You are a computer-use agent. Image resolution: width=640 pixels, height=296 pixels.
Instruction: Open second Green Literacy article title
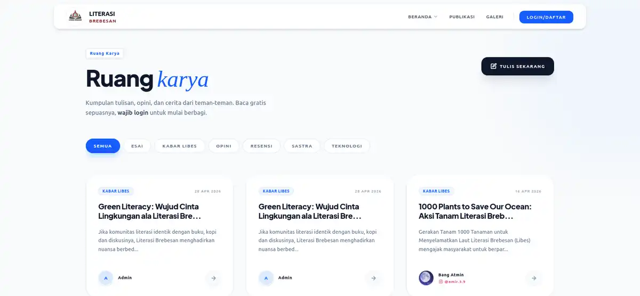pyautogui.click(x=310, y=211)
